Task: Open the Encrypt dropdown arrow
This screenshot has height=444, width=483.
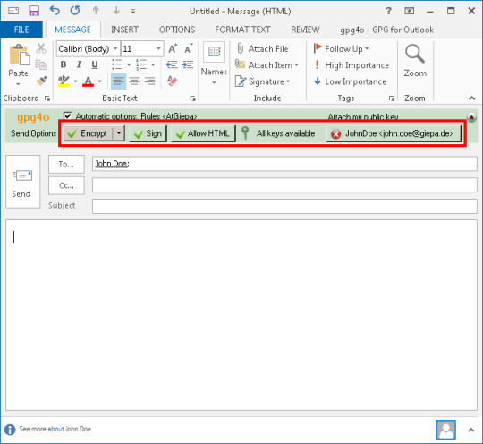Action: pyautogui.click(x=119, y=133)
